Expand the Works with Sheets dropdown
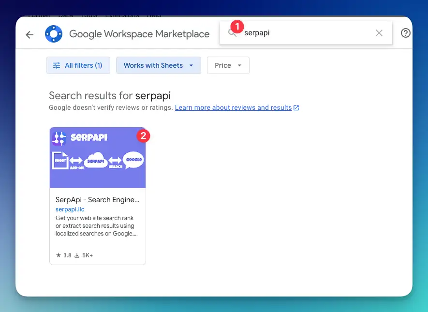Viewport: 428px width, 312px height. (x=159, y=65)
